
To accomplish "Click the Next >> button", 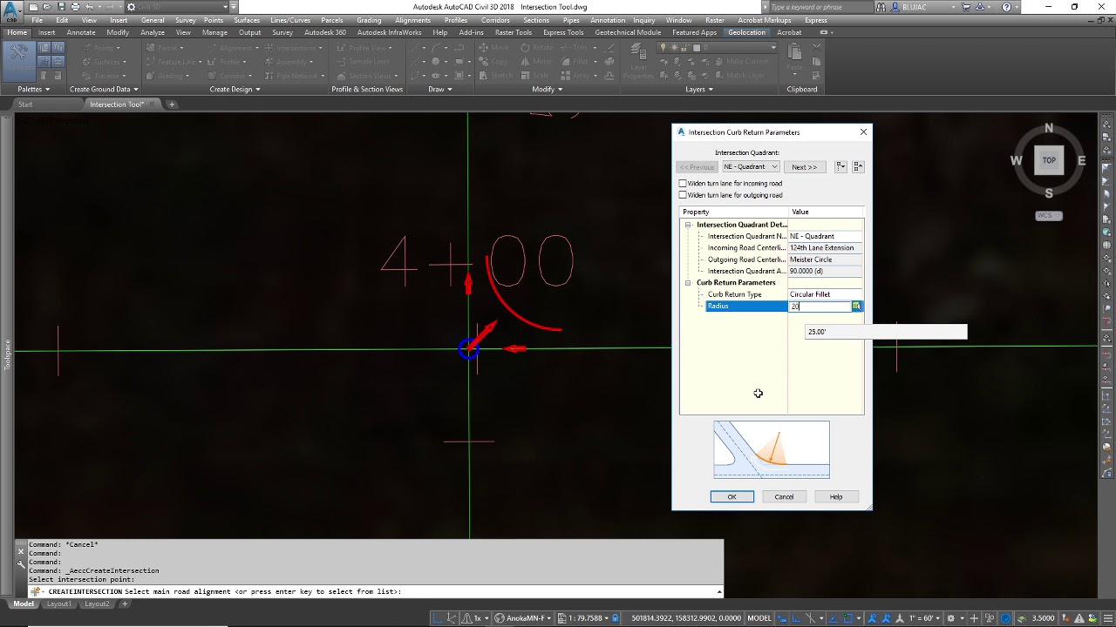I will coord(805,166).
